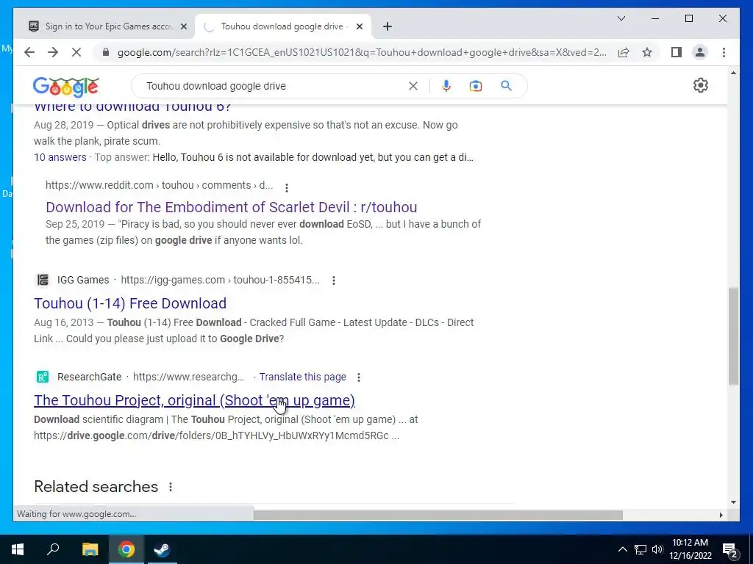Click the vertical scrollbar thumb
The height and width of the screenshot is (564, 753).
coord(733,336)
